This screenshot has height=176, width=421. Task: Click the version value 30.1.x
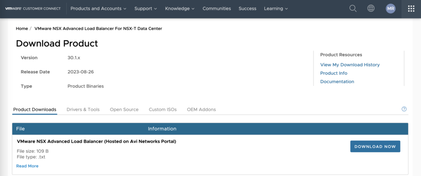74,57
